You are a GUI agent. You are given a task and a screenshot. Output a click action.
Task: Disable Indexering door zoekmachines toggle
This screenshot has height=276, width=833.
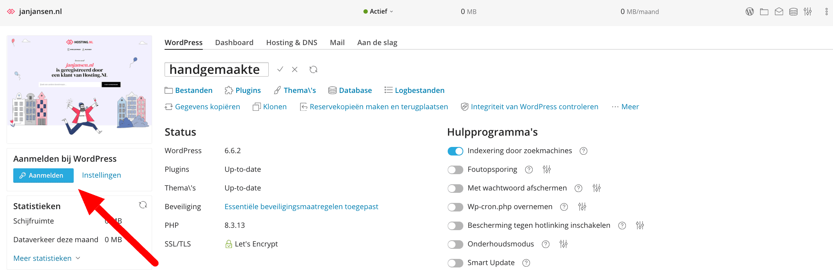[455, 151]
